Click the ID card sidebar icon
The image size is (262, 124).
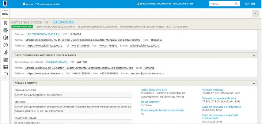coord(6,60)
